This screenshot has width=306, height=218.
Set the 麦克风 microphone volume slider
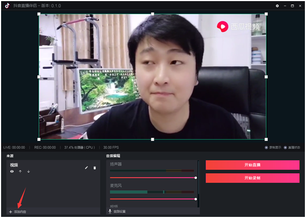pos(154,199)
